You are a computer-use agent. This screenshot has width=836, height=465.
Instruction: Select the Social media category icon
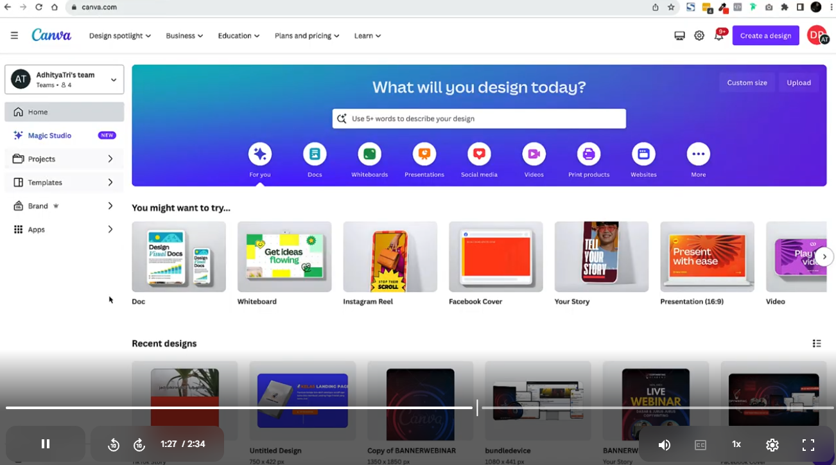point(479,154)
